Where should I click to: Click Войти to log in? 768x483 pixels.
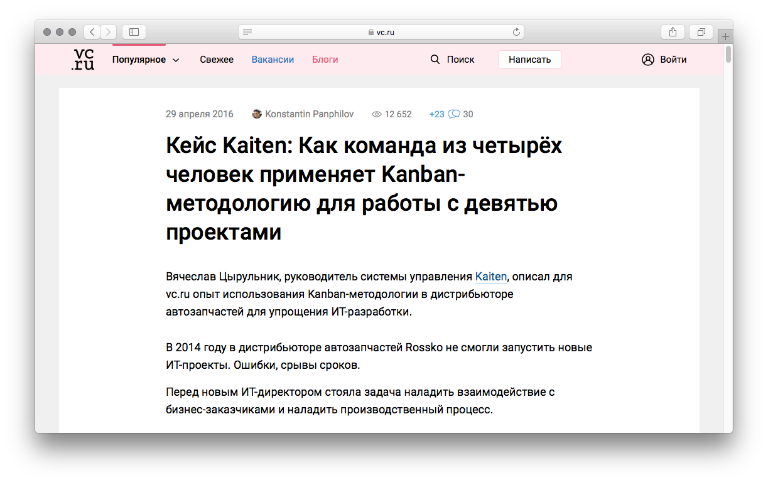pyautogui.click(x=673, y=60)
